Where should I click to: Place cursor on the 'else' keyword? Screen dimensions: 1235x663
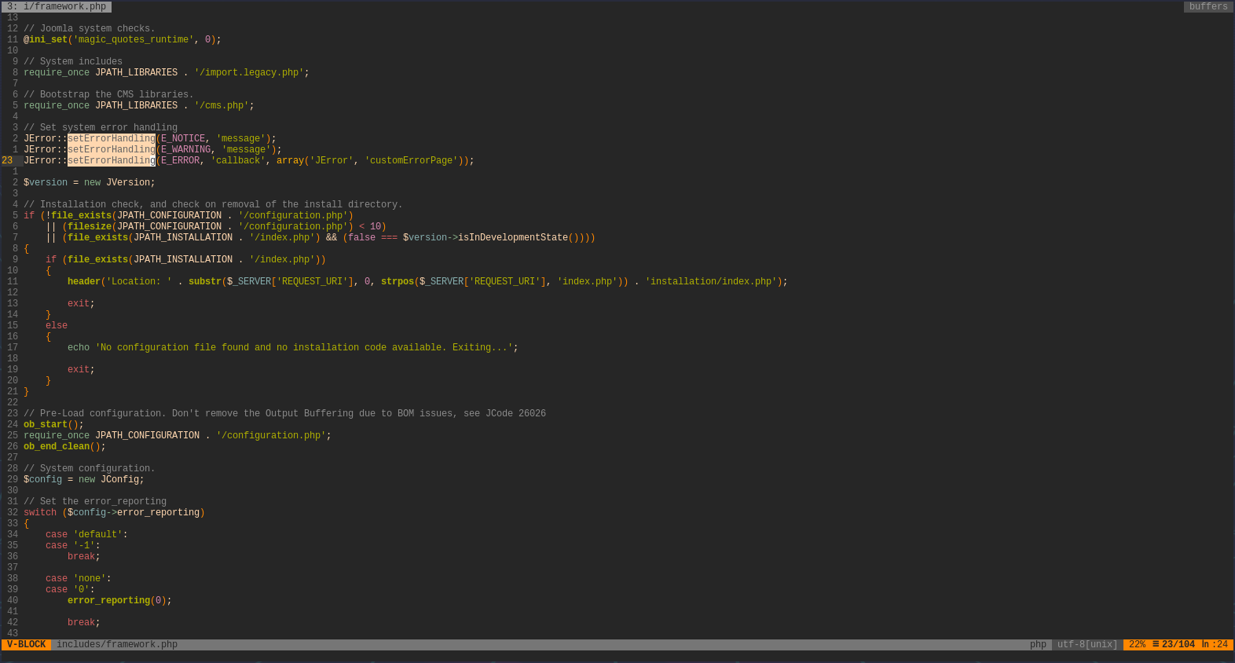[57, 325]
